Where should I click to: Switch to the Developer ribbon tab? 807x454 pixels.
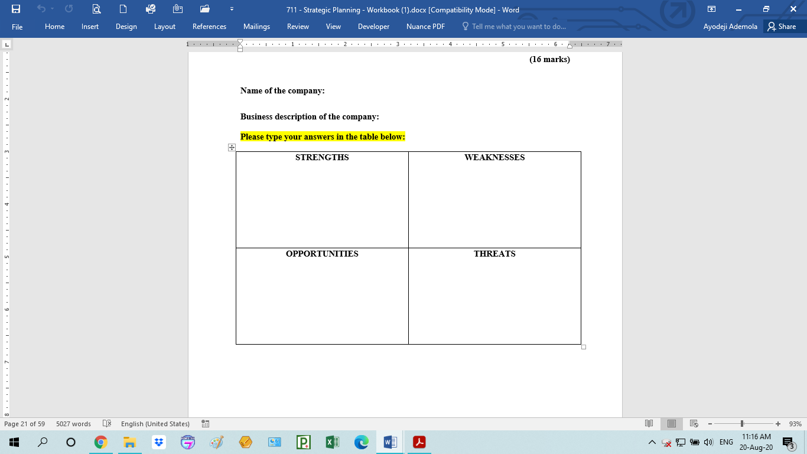(x=373, y=27)
